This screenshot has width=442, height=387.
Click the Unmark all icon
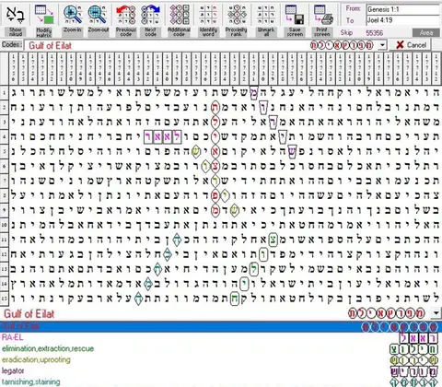point(266,15)
